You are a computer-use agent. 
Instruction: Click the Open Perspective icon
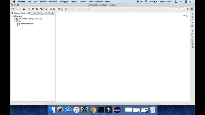[188, 9]
